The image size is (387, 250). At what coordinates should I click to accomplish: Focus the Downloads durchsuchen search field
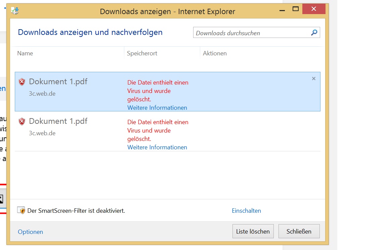pyautogui.click(x=256, y=33)
